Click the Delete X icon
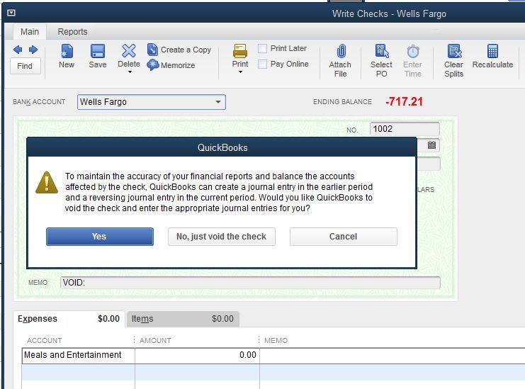 [129, 51]
